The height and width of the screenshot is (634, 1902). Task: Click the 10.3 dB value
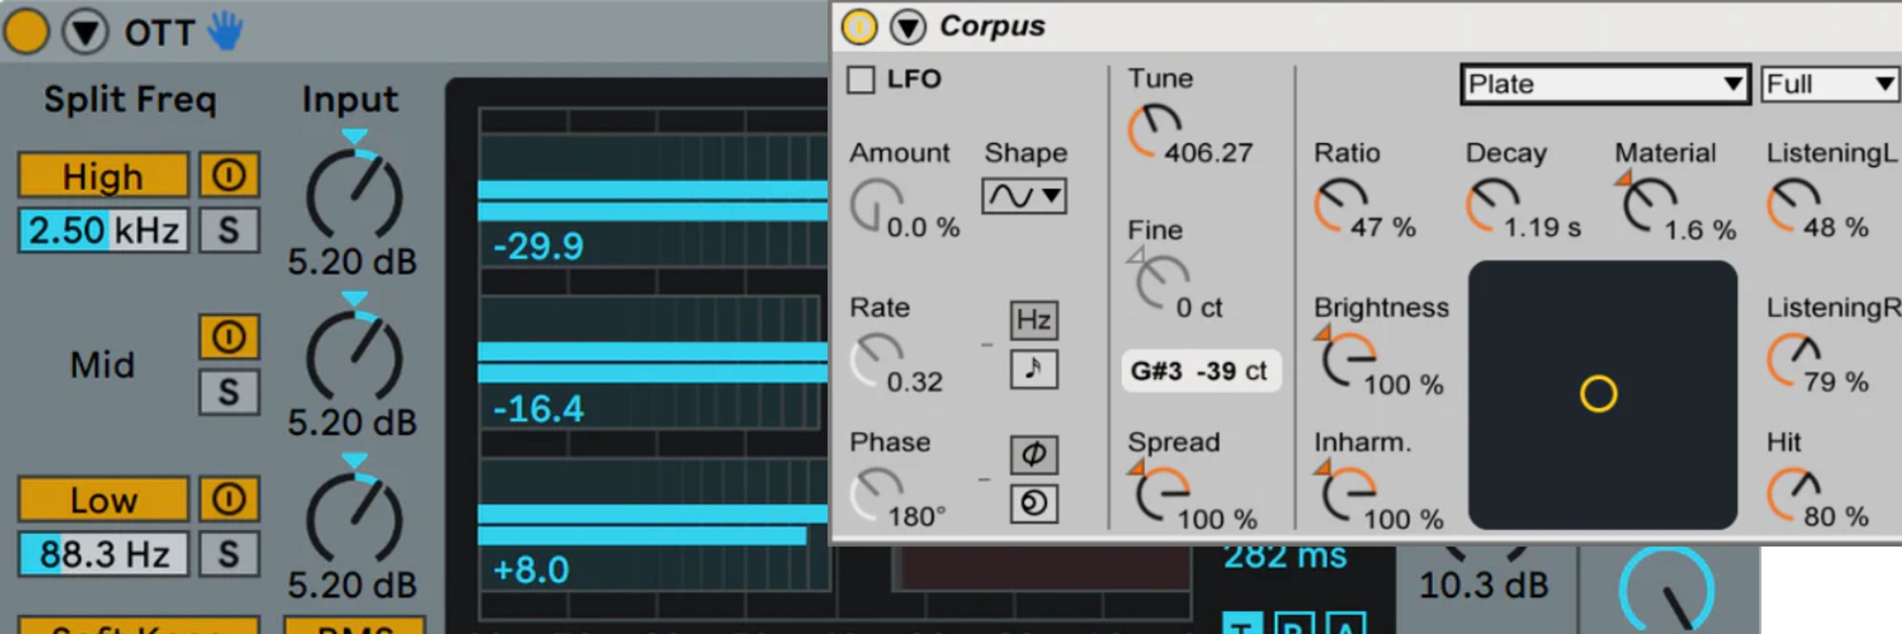[1484, 585]
